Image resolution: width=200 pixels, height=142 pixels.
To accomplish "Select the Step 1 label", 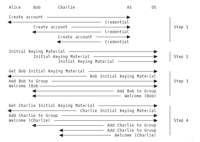I will [x=181, y=27].
